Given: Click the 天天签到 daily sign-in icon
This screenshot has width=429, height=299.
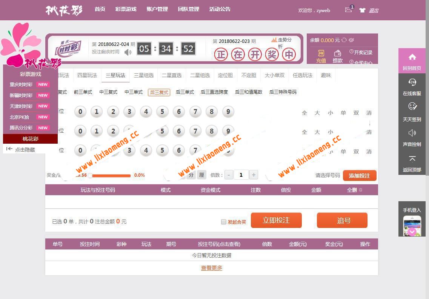Looking at the screenshot, I should coord(412,112).
